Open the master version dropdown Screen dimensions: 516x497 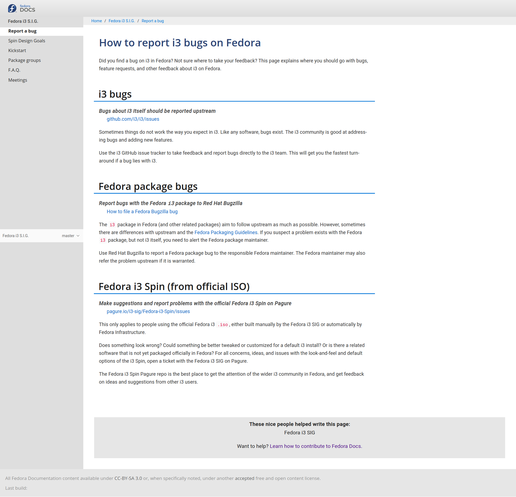(x=71, y=236)
